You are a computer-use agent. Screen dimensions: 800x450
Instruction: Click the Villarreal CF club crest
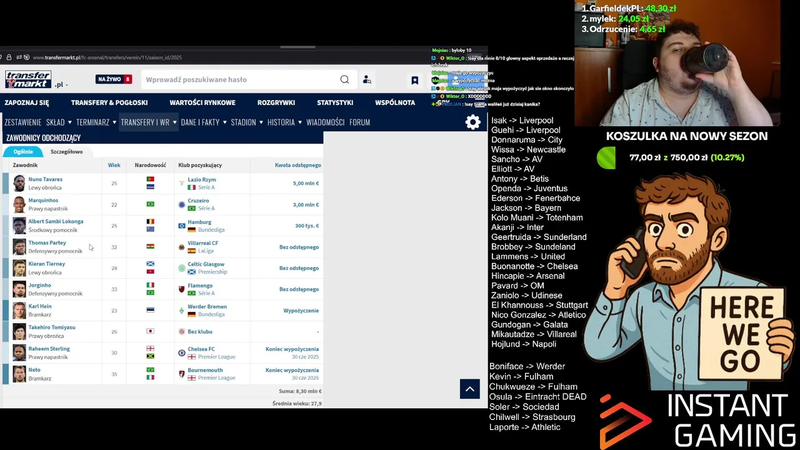(182, 247)
